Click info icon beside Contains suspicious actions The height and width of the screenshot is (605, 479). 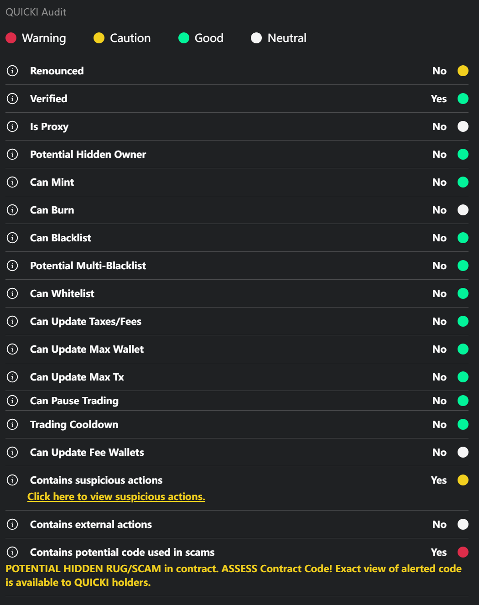12,480
